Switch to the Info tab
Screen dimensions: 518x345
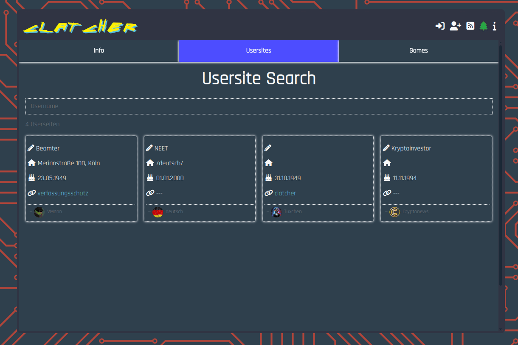click(x=99, y=50)
